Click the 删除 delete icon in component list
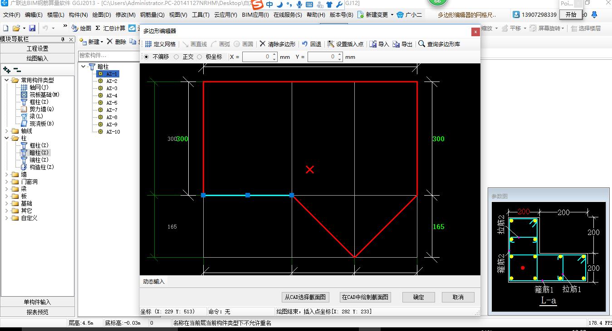 pos(109,42)
